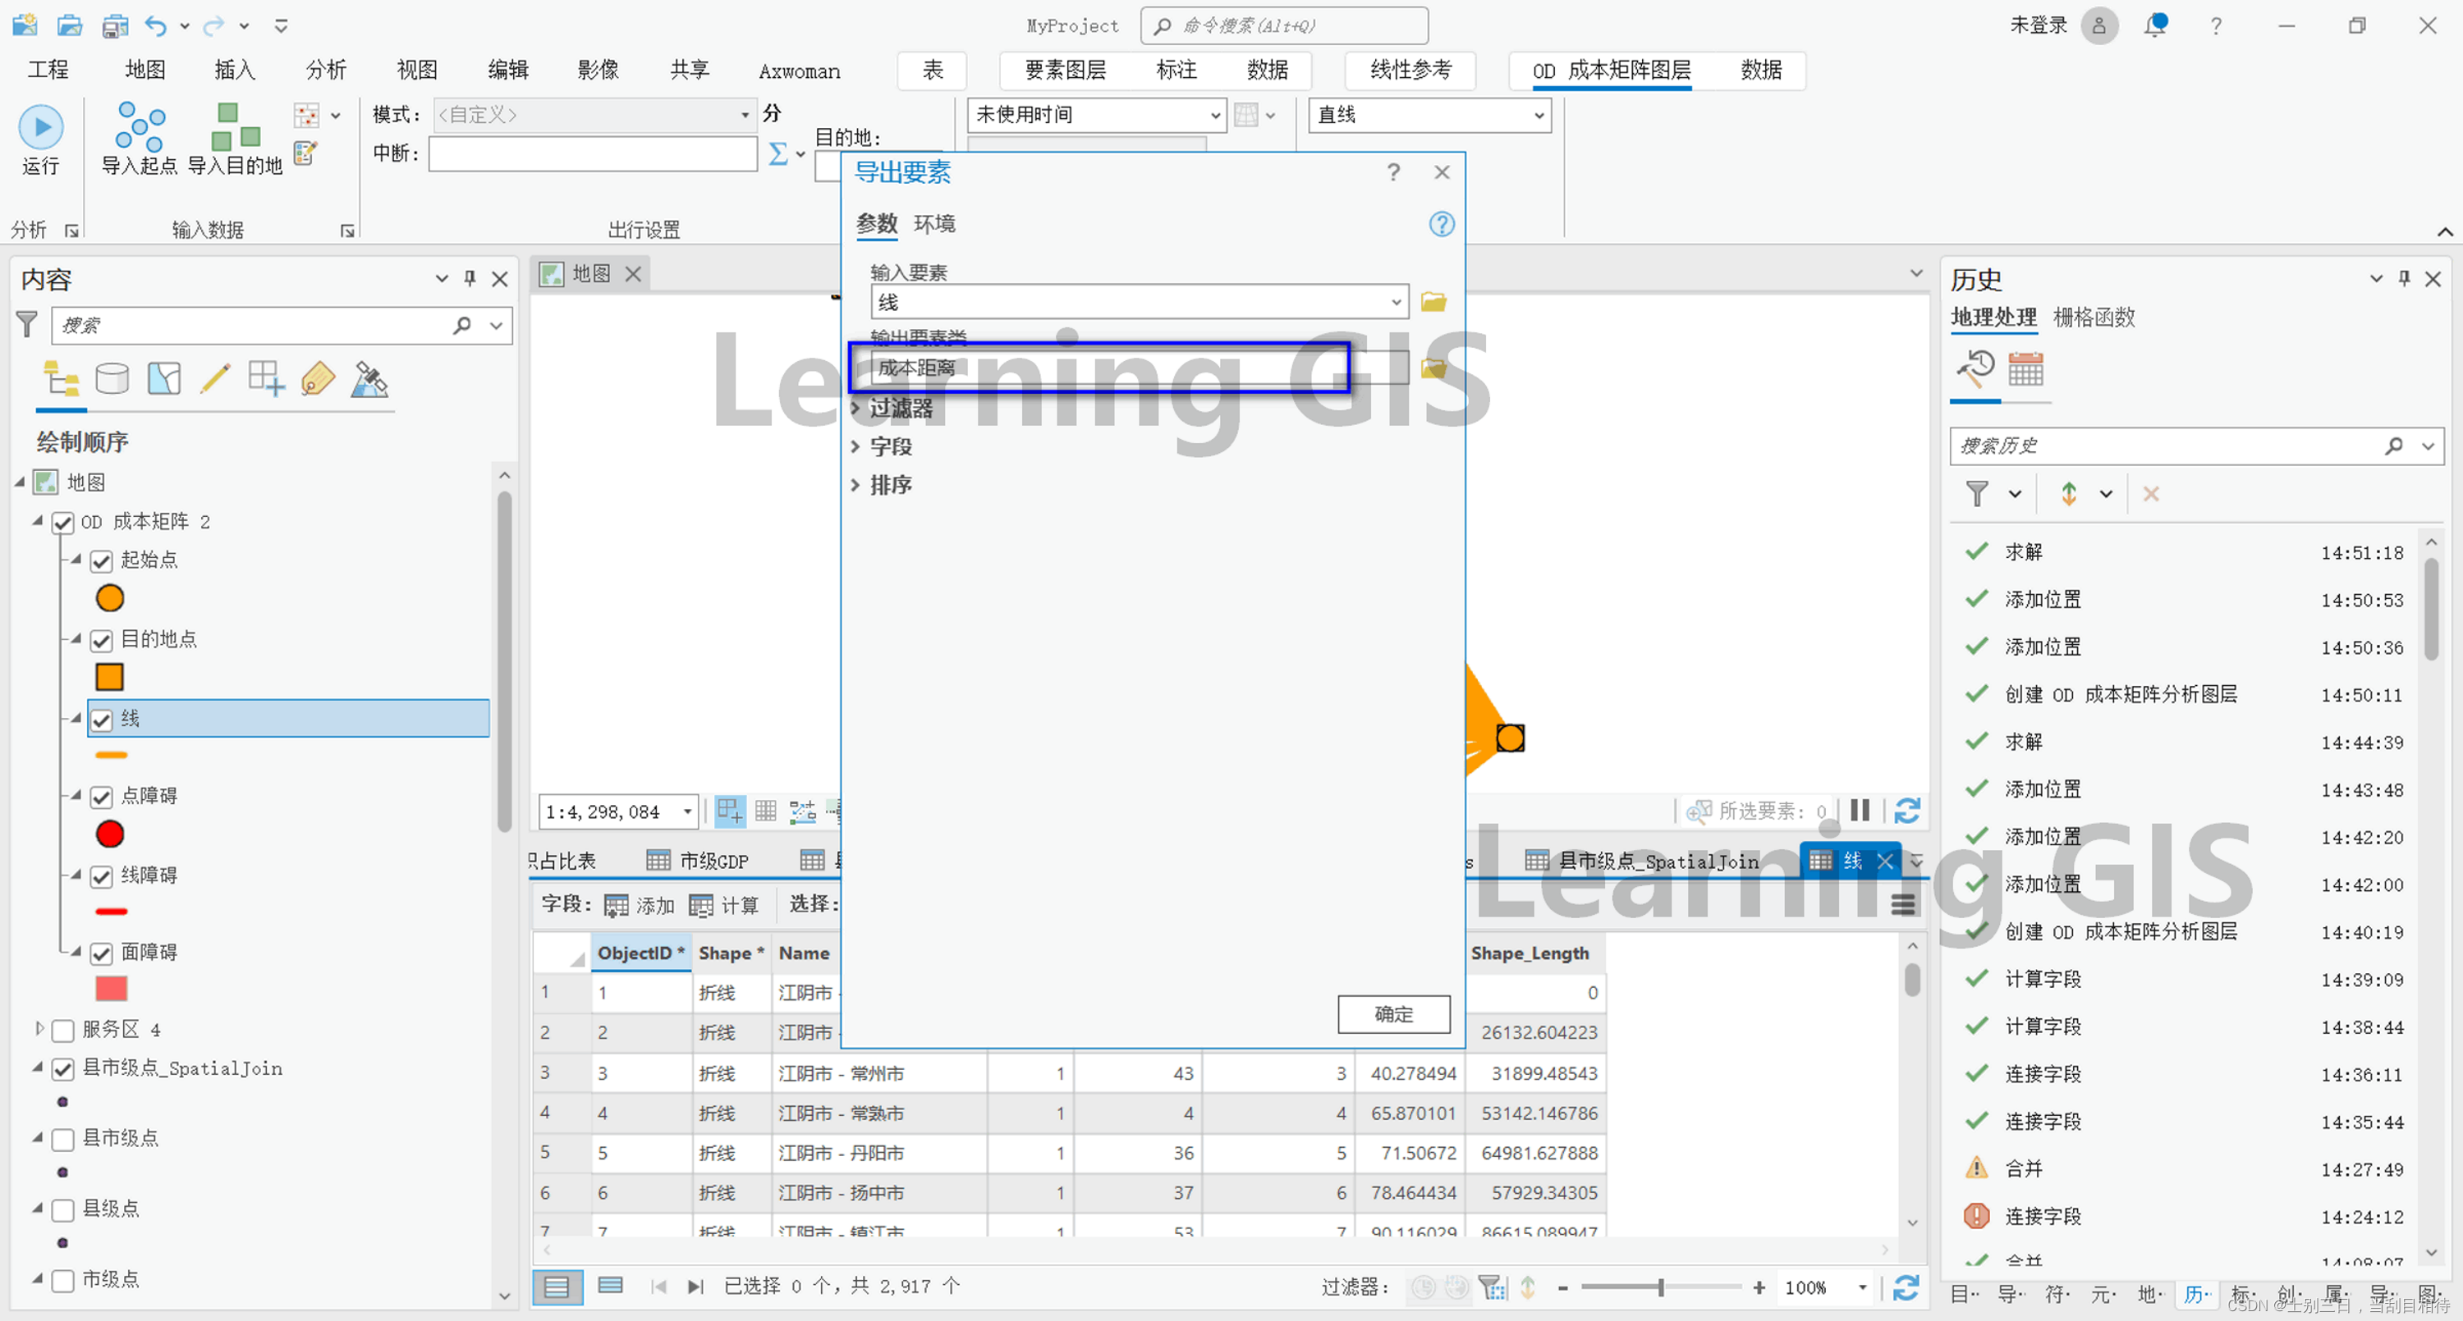Select List By Labeling tag icon
Image resolution: width=2463 pixels, height=1321 pixels.
(318, 379)
